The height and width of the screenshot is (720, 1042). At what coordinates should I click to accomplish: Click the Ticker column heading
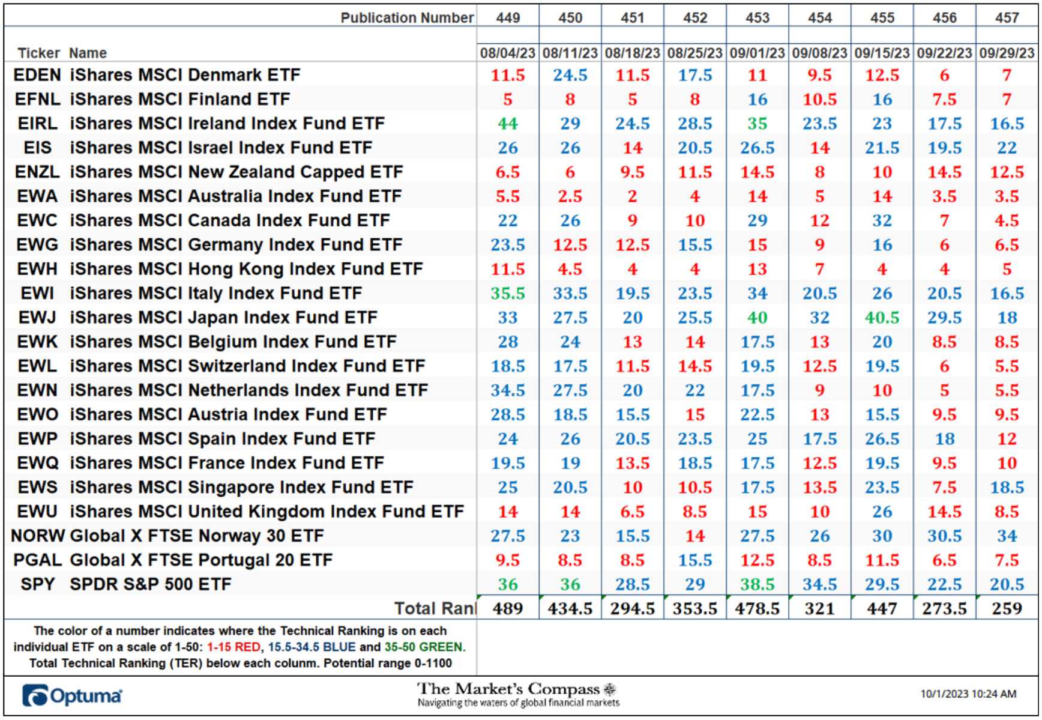pos(38,53)
